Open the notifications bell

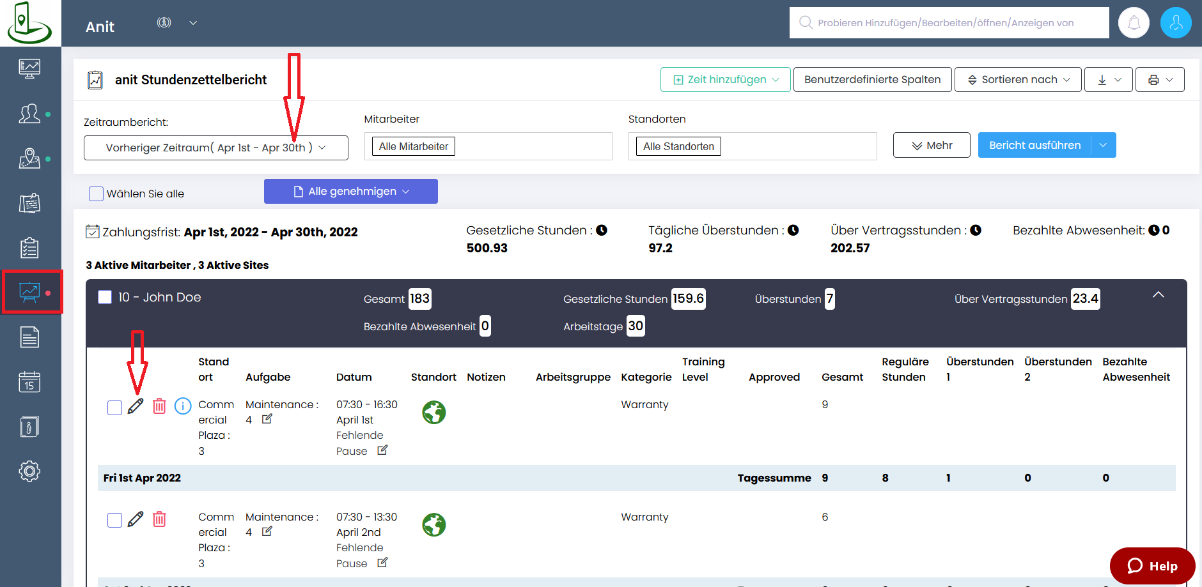[1134, 23]
